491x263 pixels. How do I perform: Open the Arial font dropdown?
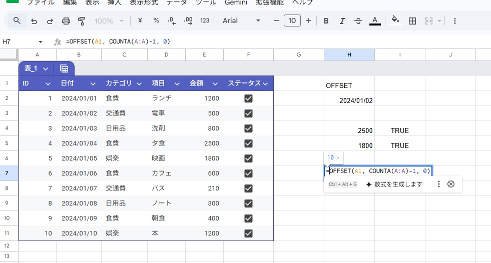tap(242, 21)
